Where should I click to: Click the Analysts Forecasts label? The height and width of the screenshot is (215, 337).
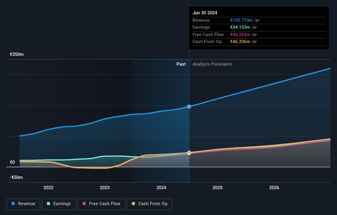point(212,64)
